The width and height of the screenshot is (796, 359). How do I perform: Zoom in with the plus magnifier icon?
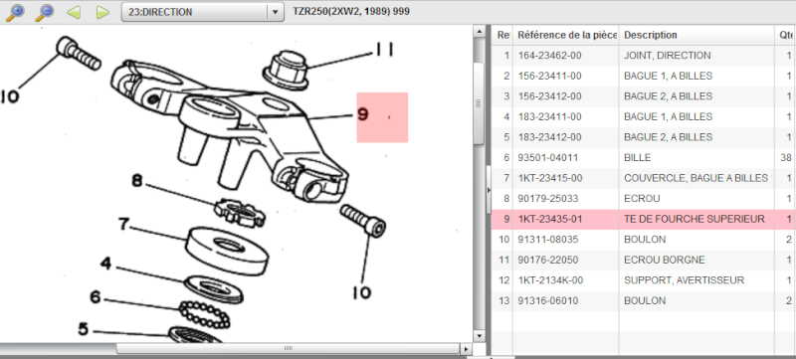(15, 12)
